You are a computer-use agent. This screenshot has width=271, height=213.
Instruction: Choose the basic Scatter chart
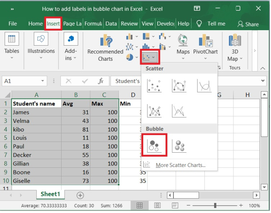(x=154, y=85)
